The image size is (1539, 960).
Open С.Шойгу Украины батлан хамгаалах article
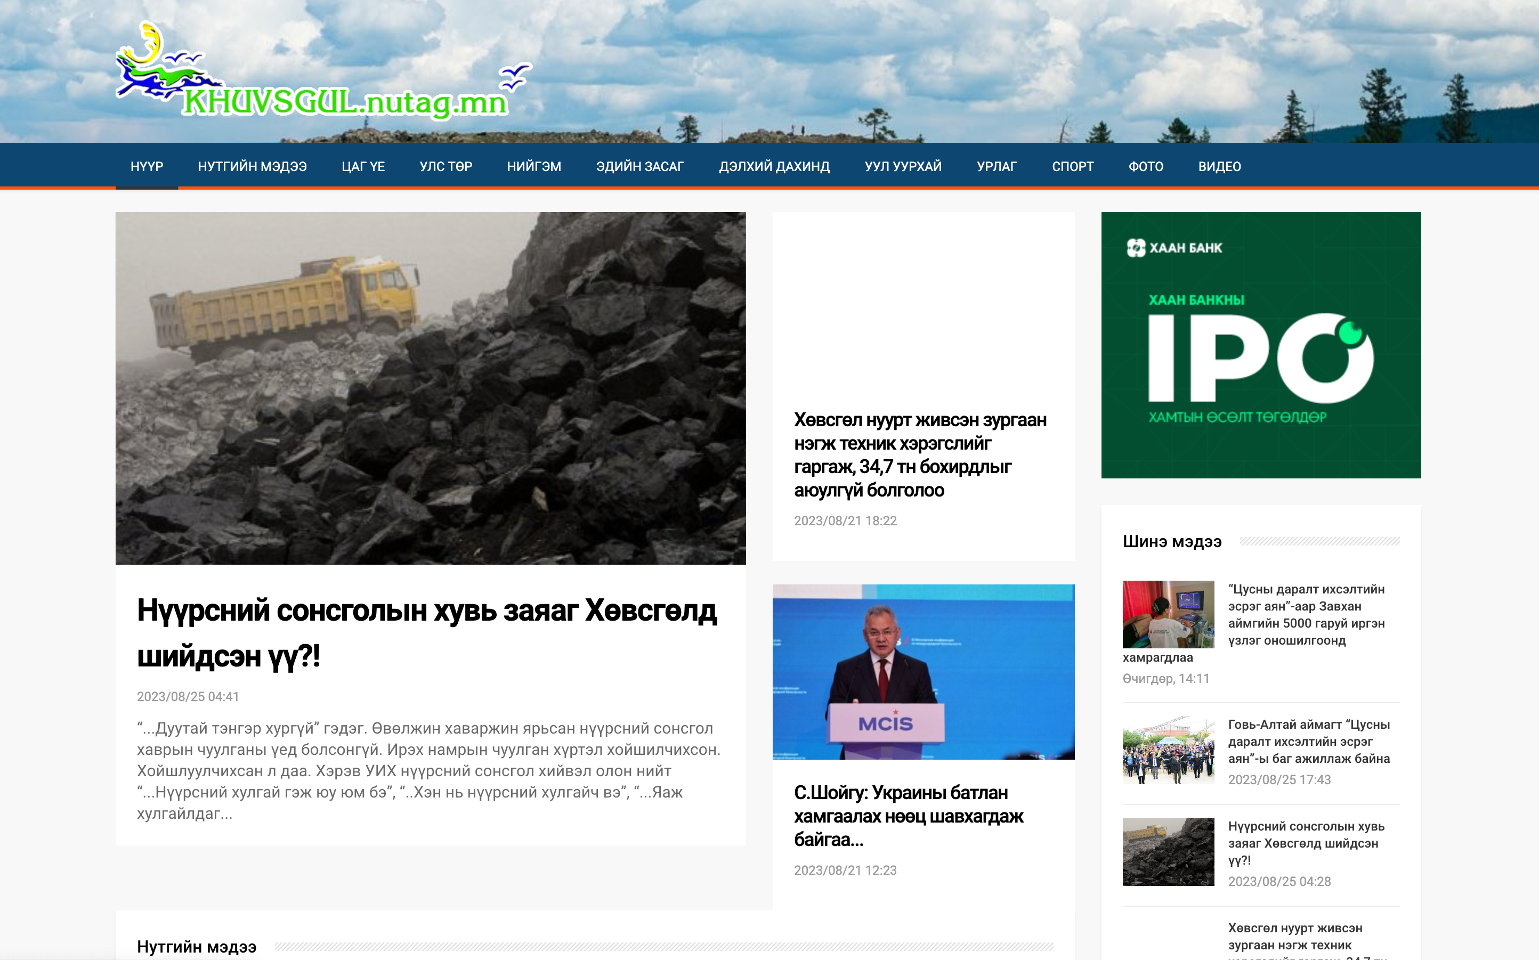[x=908, y=816]
